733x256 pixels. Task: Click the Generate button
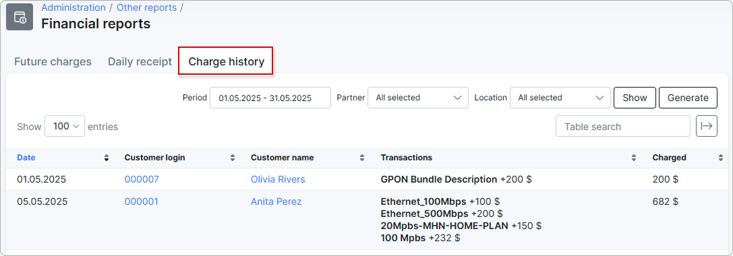coord(688,98)
